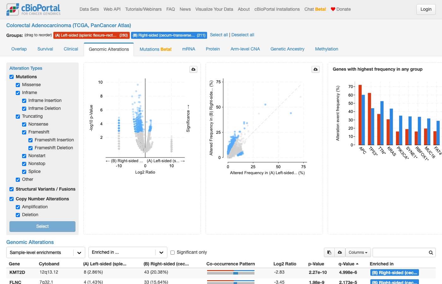
Task: Click the Login button
Action: click(x=426, y=9)
